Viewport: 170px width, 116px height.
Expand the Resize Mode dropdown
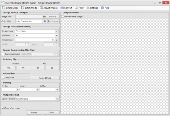click(x=57, y=31)
